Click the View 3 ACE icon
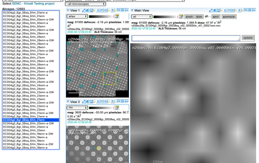 pos(106,102)
